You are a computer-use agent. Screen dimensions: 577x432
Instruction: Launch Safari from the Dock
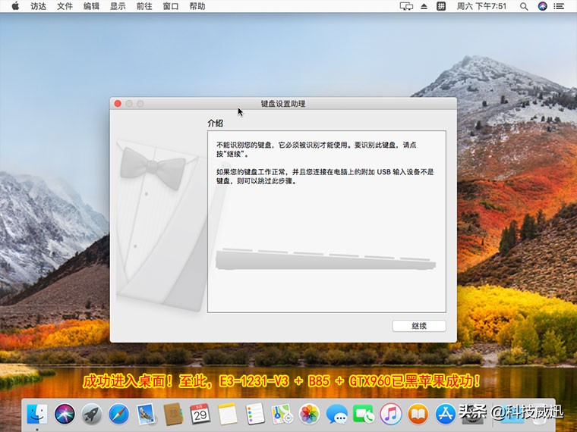point(119,414)
